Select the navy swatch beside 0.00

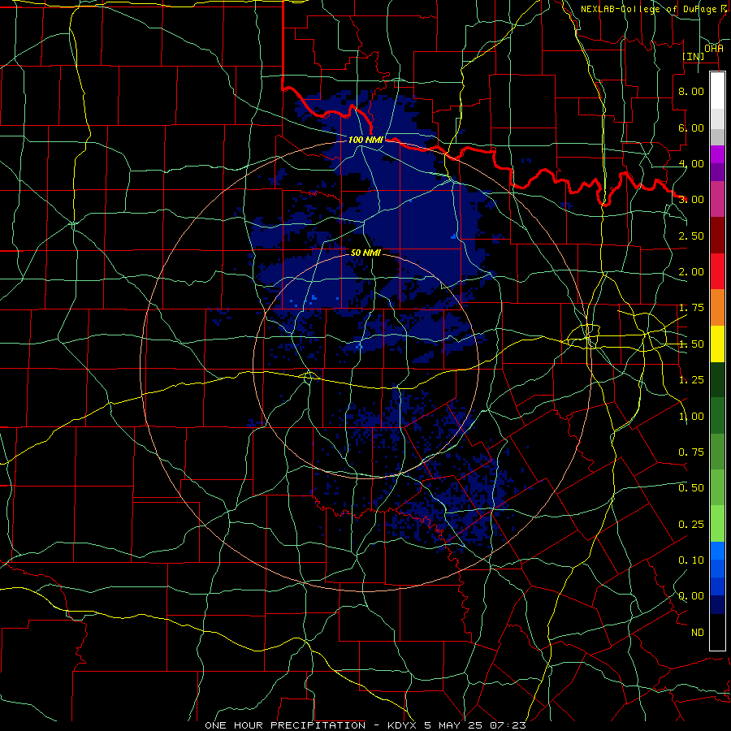coord(717,605)
